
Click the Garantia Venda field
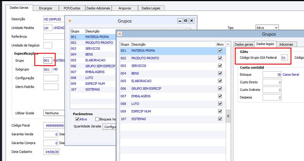point(51,134)
